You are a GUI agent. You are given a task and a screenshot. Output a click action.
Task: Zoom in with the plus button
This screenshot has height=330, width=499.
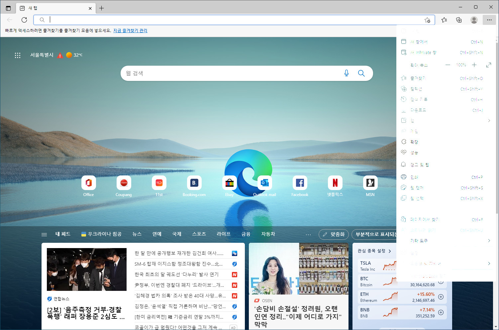[x=474, y=65]
